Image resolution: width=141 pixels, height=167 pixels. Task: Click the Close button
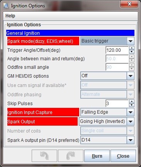(123, 156)
